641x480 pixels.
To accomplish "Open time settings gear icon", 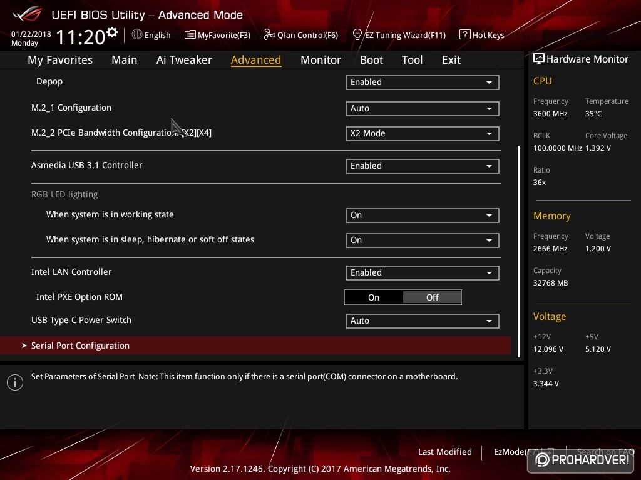I will coord(112,32).
